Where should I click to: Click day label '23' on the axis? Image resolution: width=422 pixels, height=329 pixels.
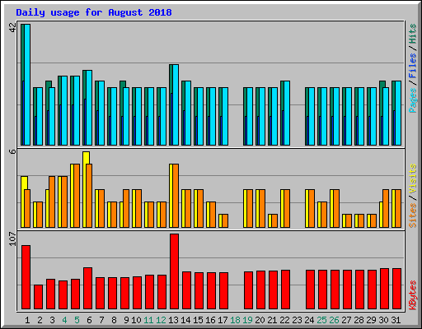[x=297, y=320]
